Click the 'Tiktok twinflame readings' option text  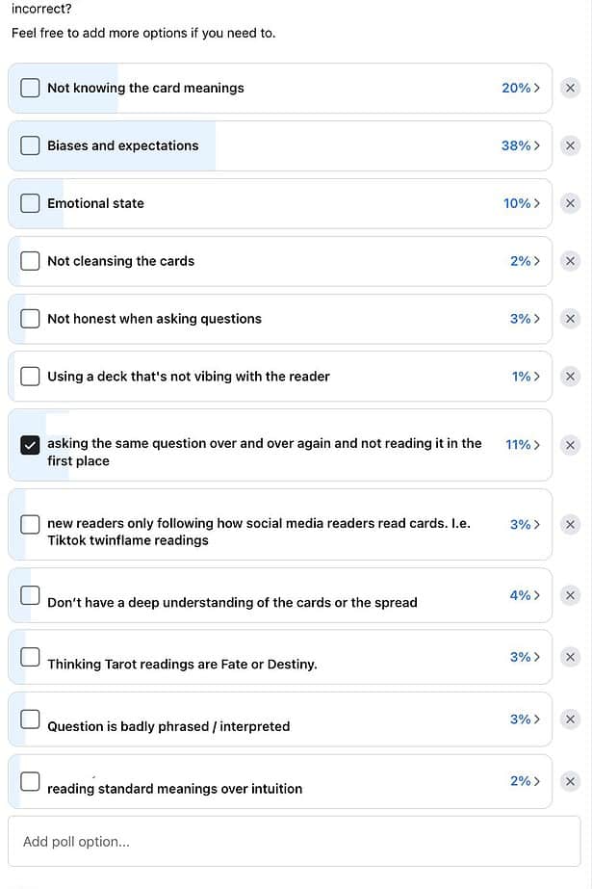coord(128,540)
